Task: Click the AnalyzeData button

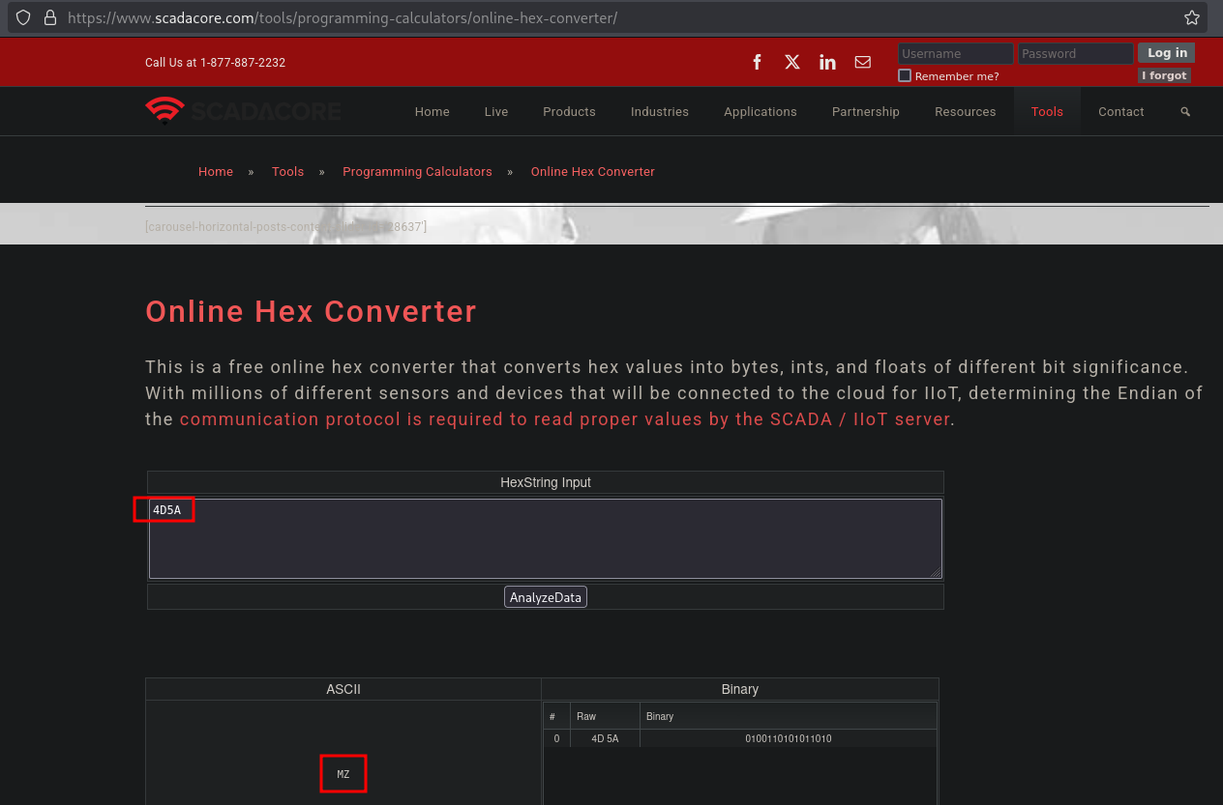Action: coord(546,597)
